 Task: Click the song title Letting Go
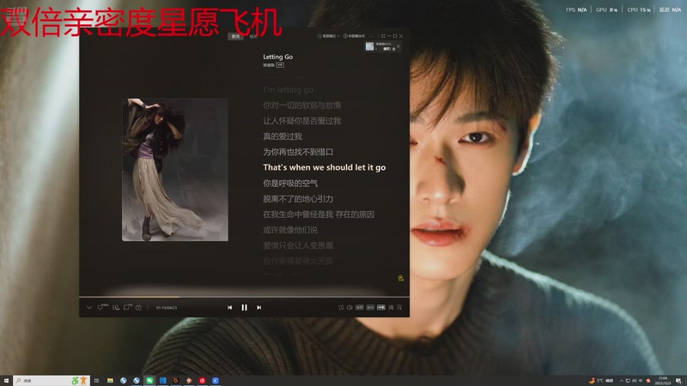tap(277, 57)
